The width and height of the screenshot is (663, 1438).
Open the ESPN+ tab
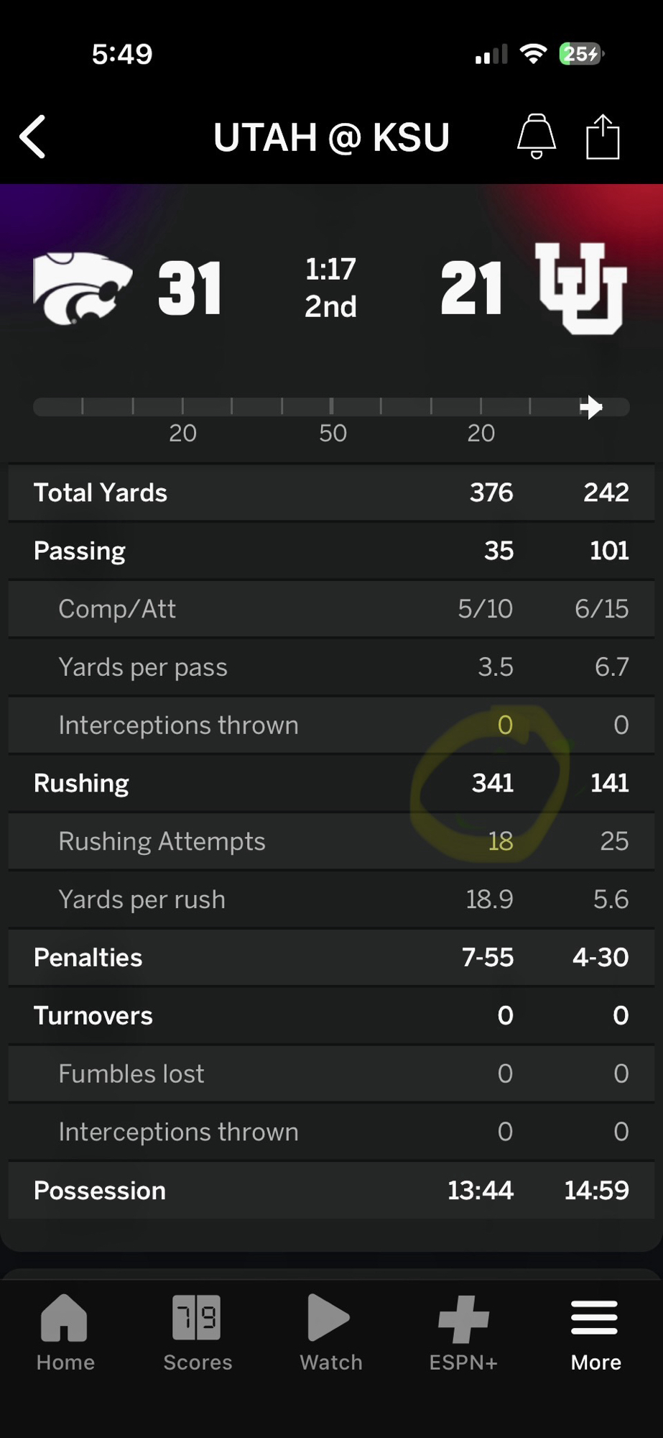(x=463, y=1332)
